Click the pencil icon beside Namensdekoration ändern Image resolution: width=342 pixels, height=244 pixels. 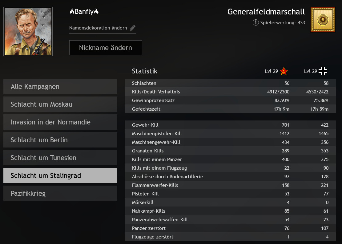click(133, 28)
